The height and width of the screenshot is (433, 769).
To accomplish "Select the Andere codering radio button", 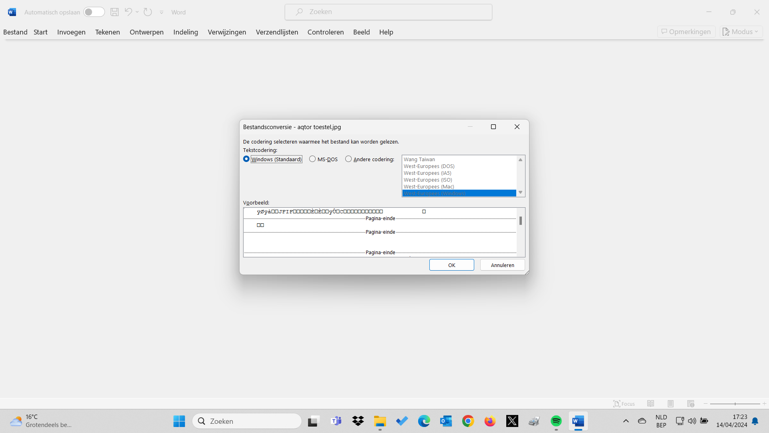I will 348,159.
